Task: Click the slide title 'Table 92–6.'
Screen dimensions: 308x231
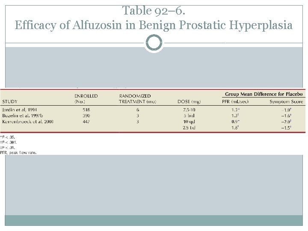Action: [x=154, y=10]
